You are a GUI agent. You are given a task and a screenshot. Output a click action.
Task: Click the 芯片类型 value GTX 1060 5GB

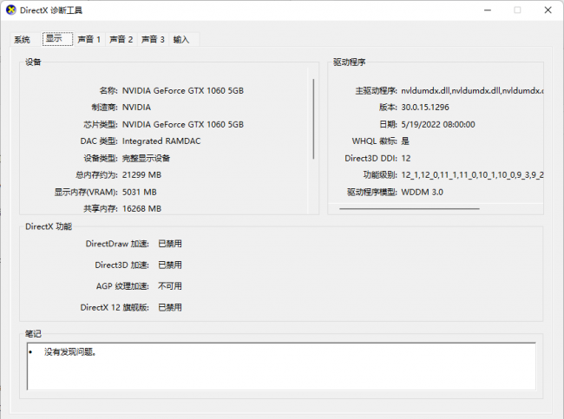[183, 124]
